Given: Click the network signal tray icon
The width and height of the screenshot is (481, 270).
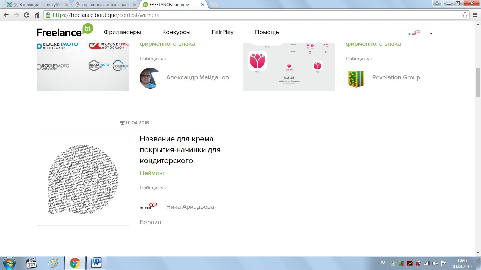Looking at the screenshot, I should 427,263.
